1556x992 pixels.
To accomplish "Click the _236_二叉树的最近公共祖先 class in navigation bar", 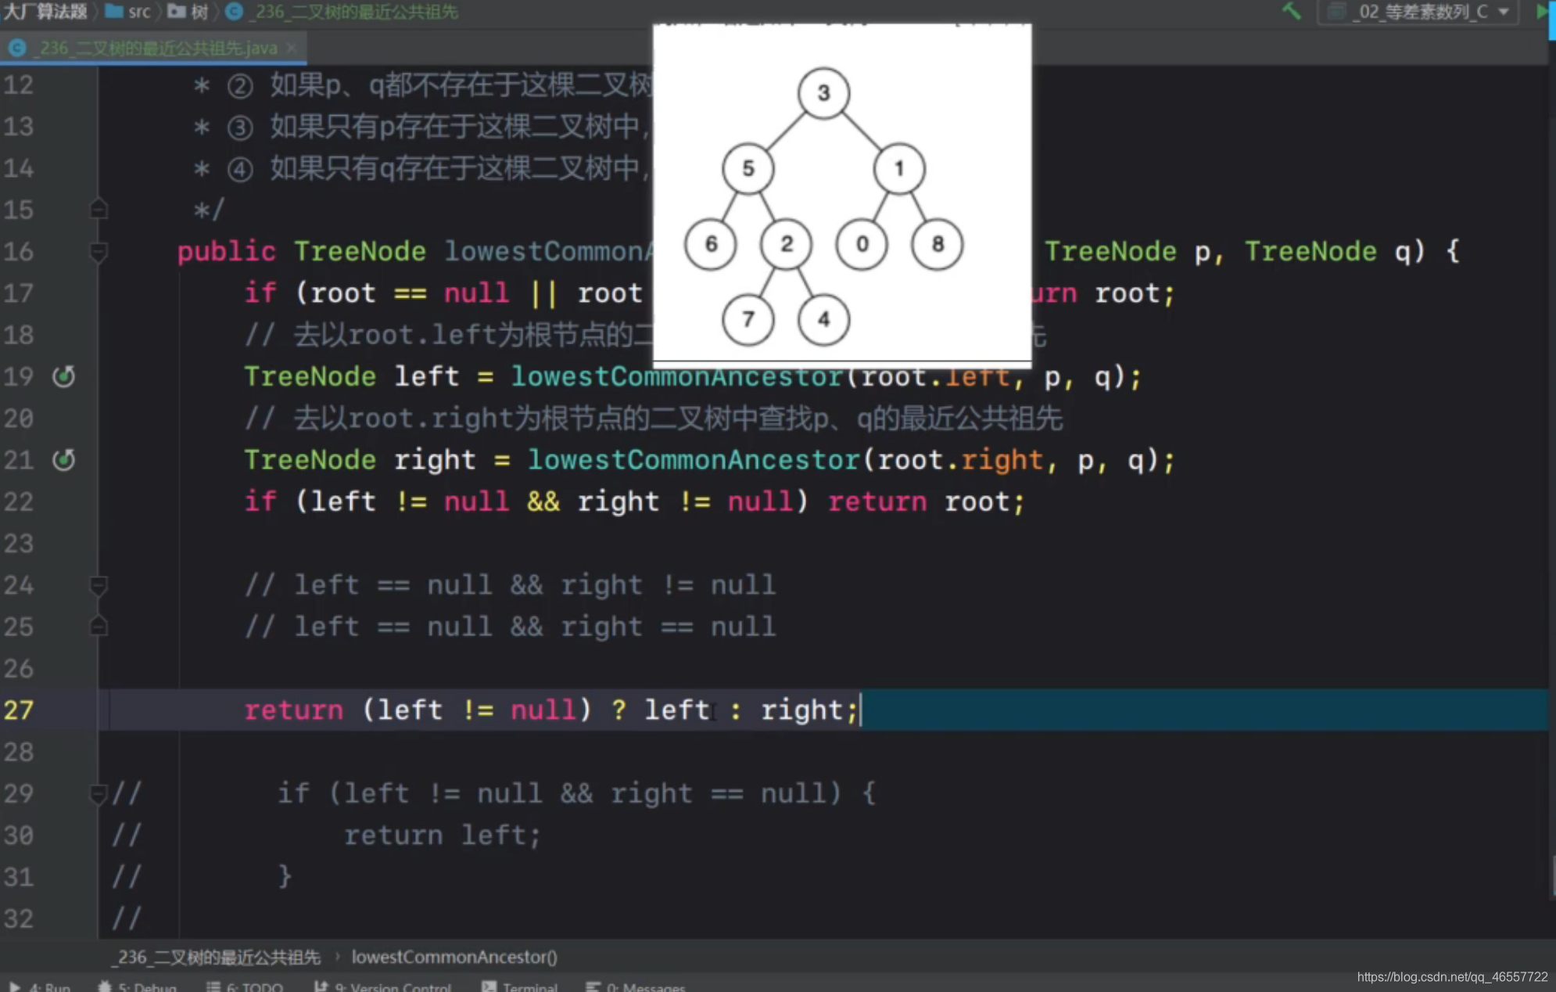I will [342, 11].
